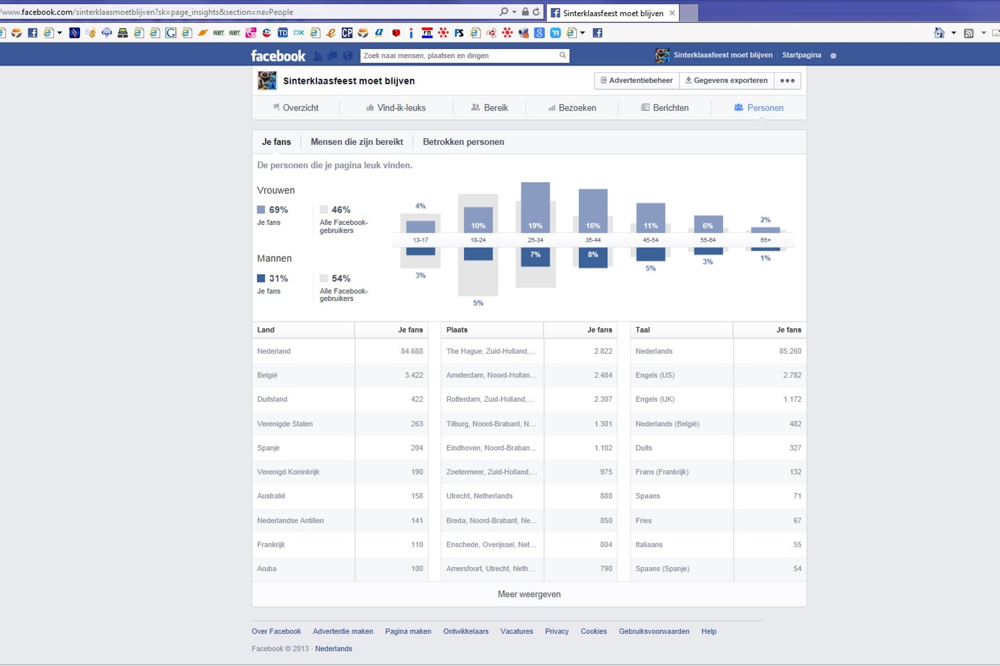The image size is (1000, 666).
Task: Open the 'Over Facebook' footer link
Action: click(276, 632)
